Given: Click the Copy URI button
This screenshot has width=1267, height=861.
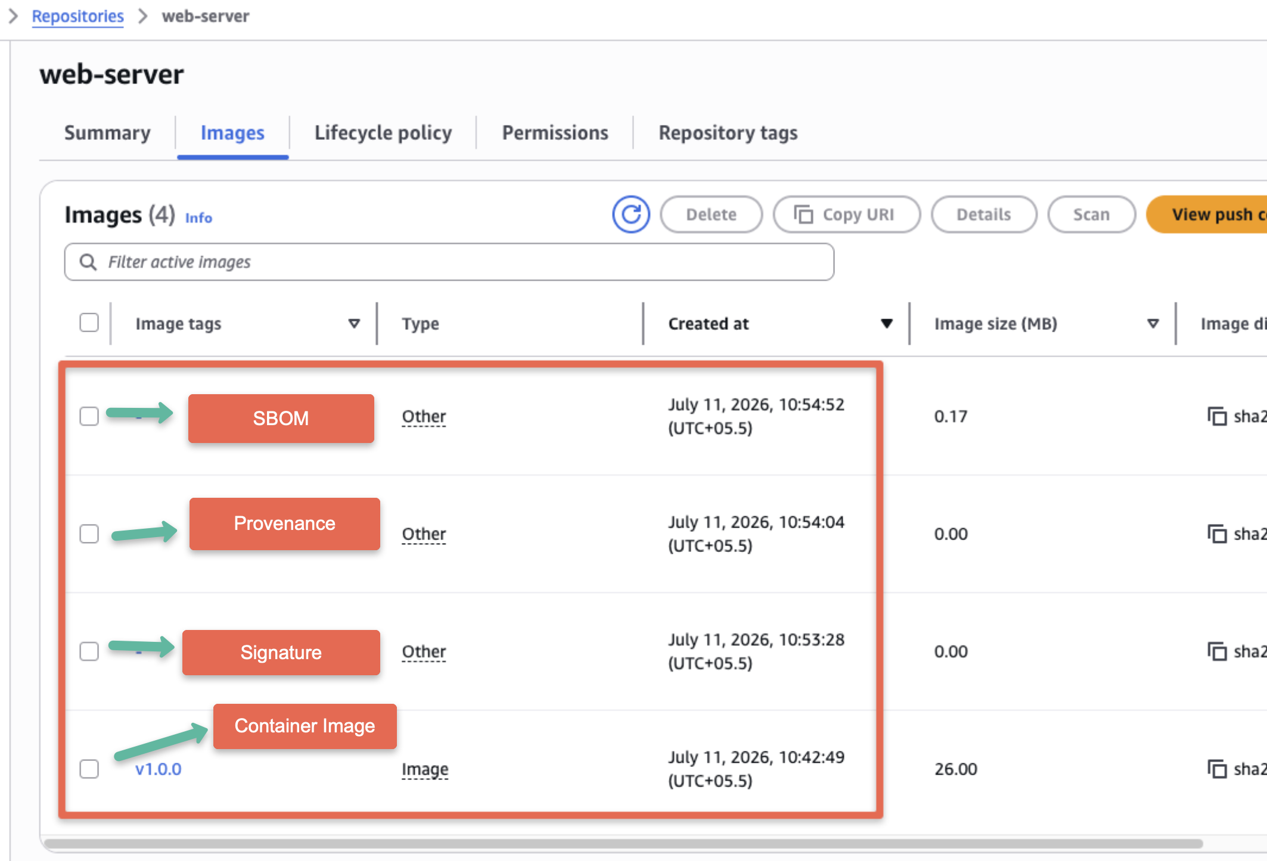Looking at the screenshot, I should pos(846,214).
